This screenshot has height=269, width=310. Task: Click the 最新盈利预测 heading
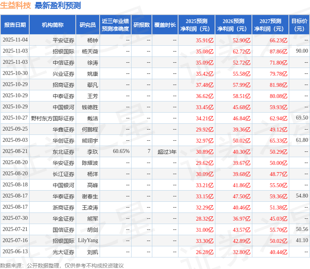pos(58,5)
